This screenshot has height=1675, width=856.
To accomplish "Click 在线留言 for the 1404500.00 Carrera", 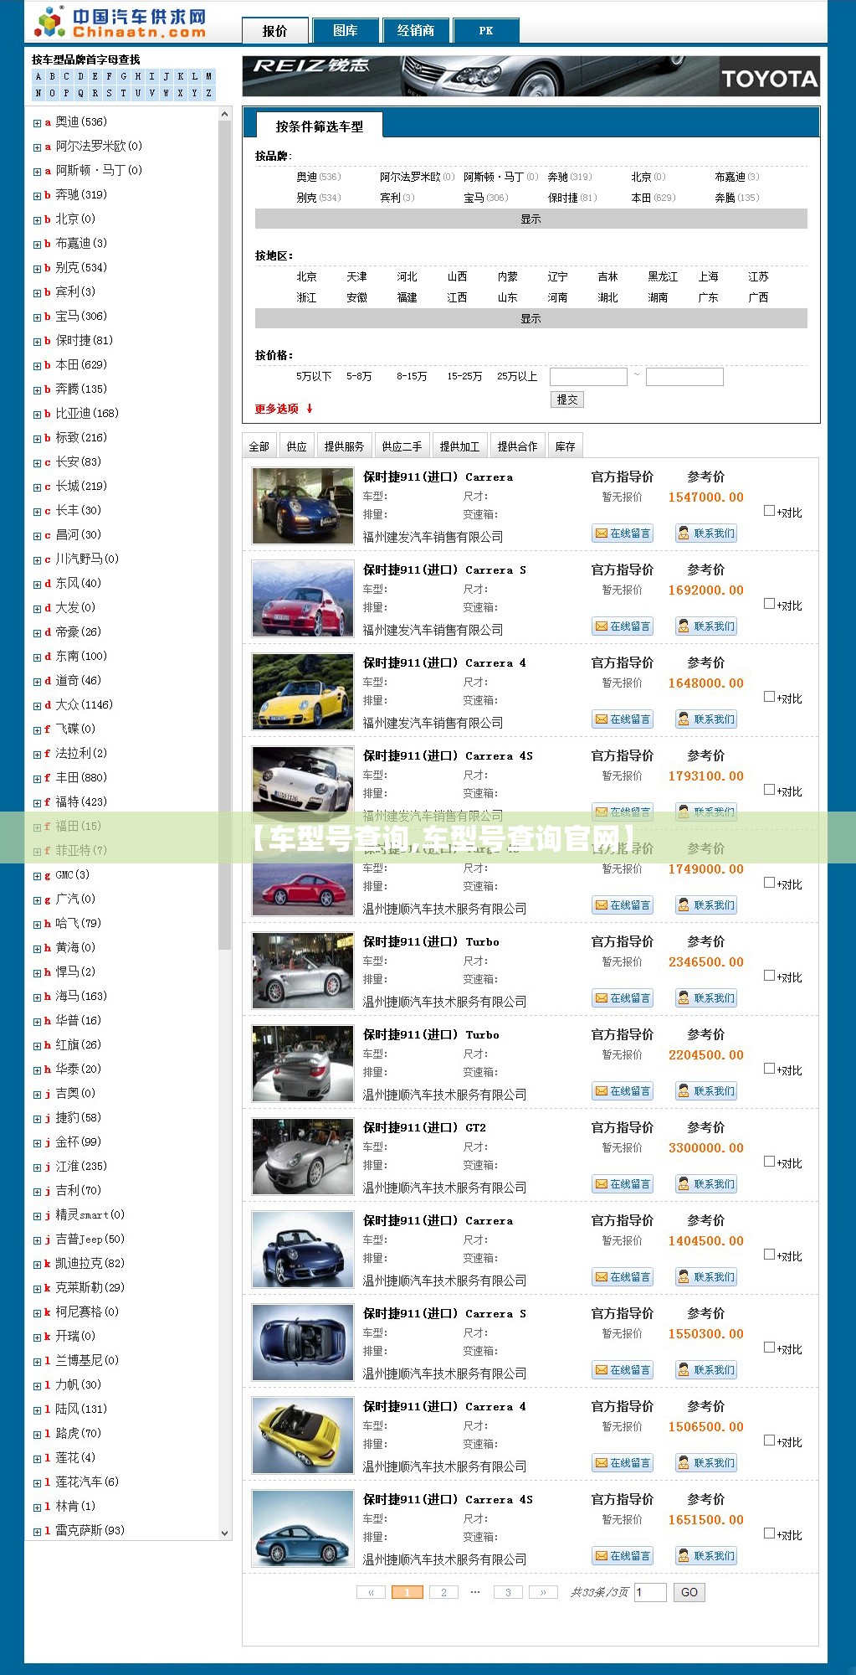I will tap(623, 1277).
